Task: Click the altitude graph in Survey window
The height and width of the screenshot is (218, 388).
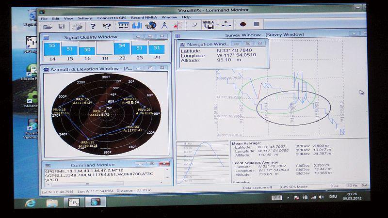Action: click(x=203, y=163)
